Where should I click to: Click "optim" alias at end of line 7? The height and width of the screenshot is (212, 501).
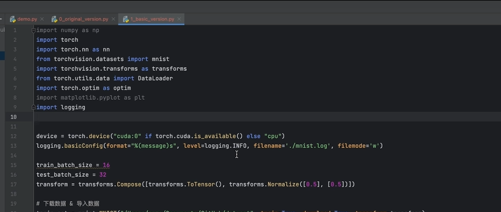(122, 88)
